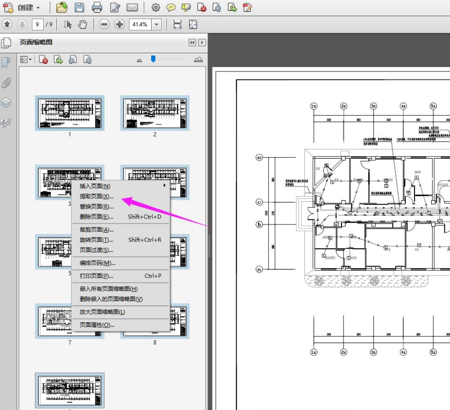Image resolution: width=450 pixels, height=410 pixels.
Task: Click the fit one full page icon
Action: click(193, 24)
